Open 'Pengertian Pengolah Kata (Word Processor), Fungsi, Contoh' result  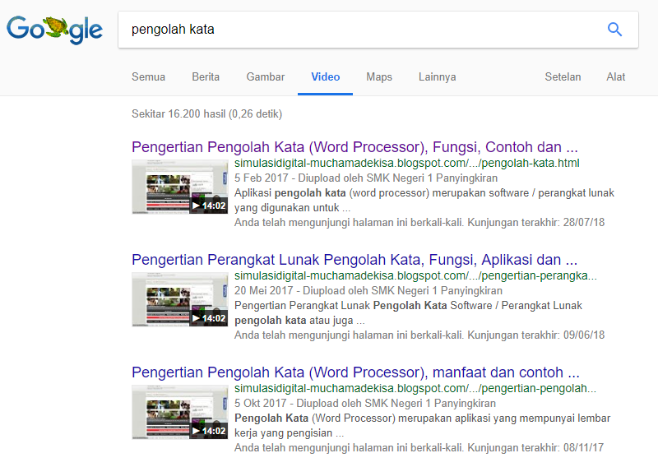click(x=354, y=147)
